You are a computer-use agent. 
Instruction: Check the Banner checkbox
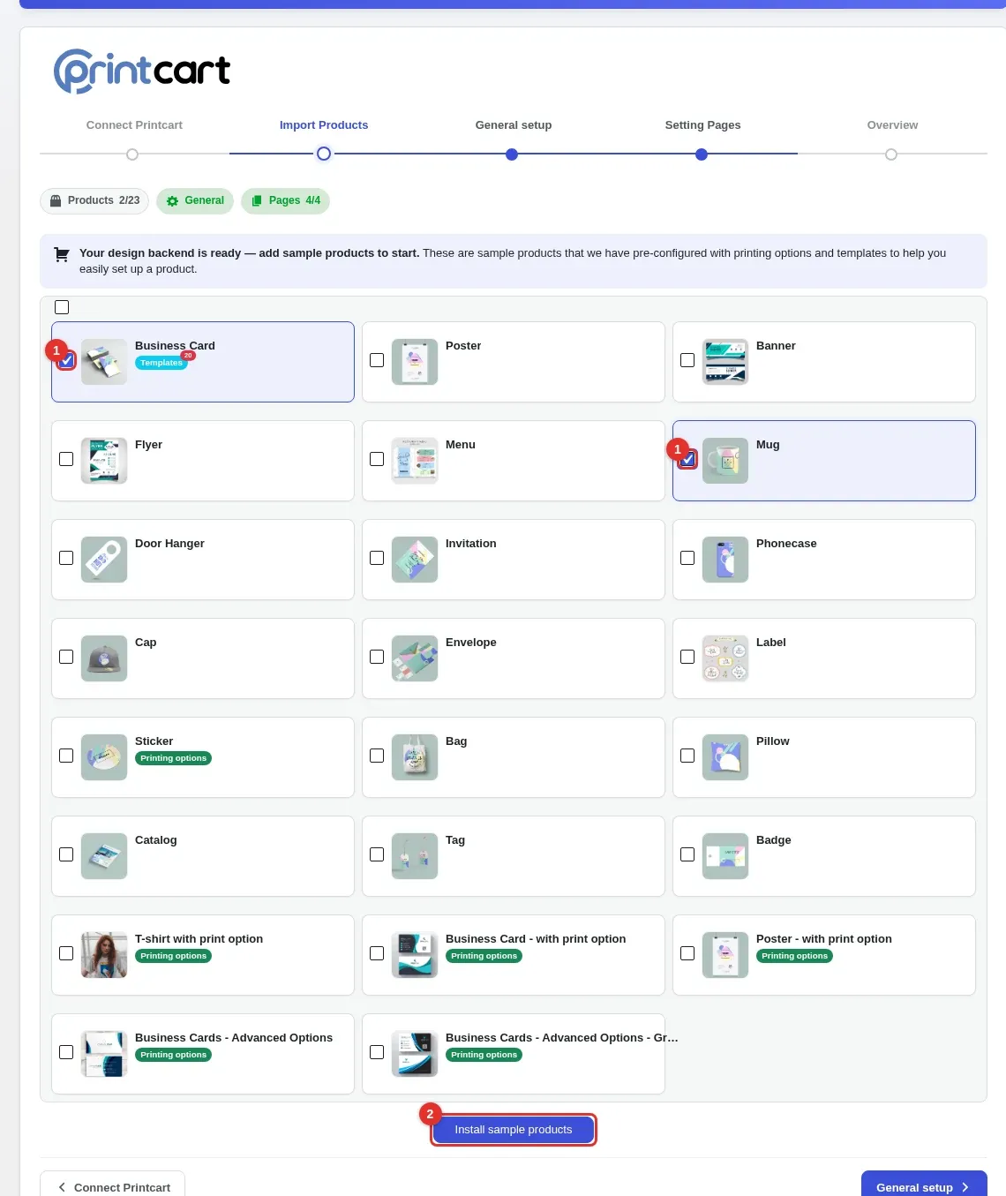(687, 360)
